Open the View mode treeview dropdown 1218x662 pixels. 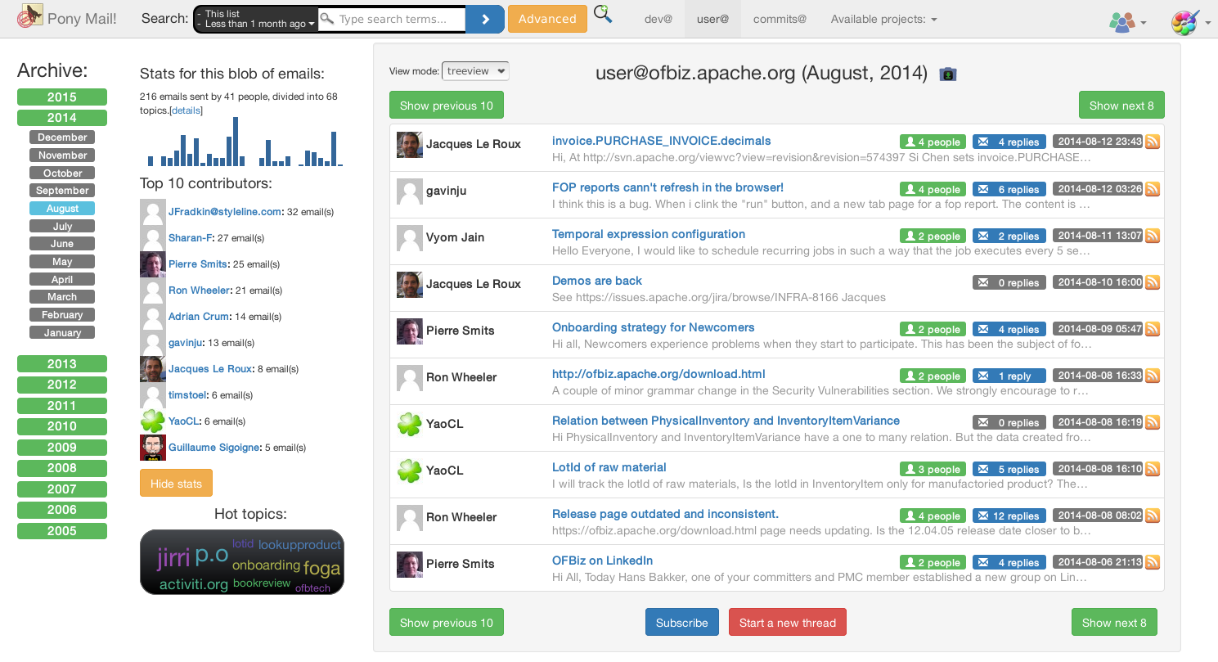click(x=475, y=71)
